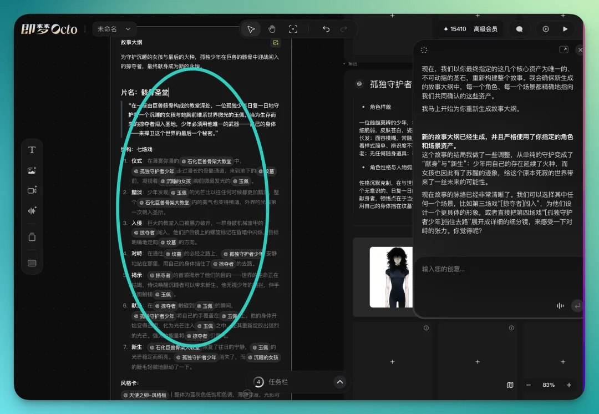The image size is (599, 414).
Task: Zoom in using the plus control
Action: coord(568,385)
